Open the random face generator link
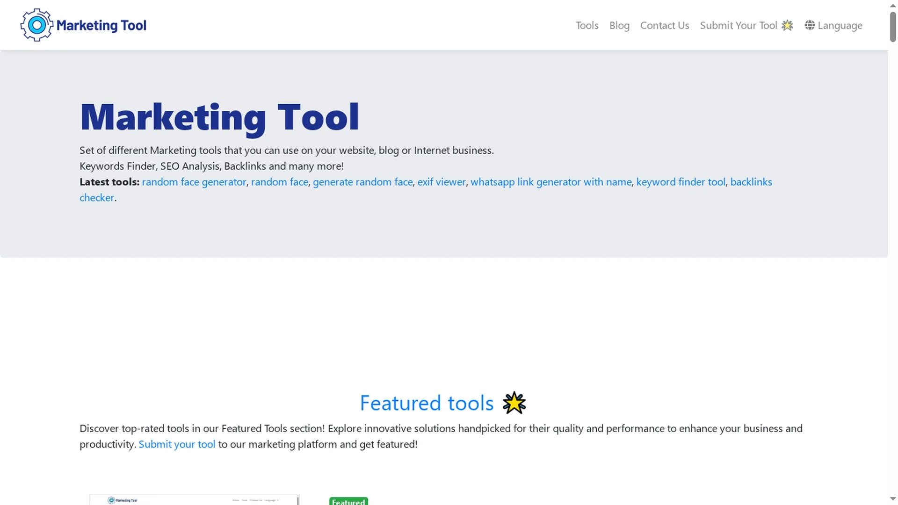 pyautogui.click(x=194, y=182)
